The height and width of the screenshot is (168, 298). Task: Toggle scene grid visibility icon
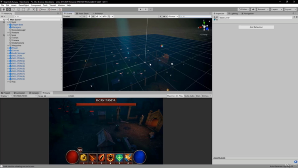(x=109, y=17)
